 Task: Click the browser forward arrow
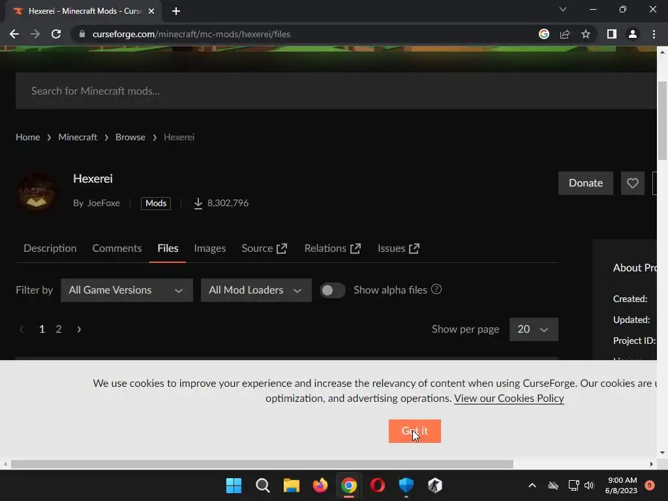(35, 34)
